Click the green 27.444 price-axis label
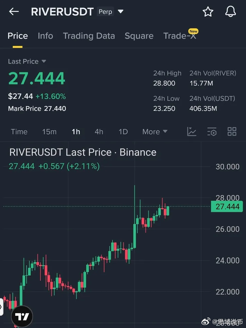 tap(227, 207)
